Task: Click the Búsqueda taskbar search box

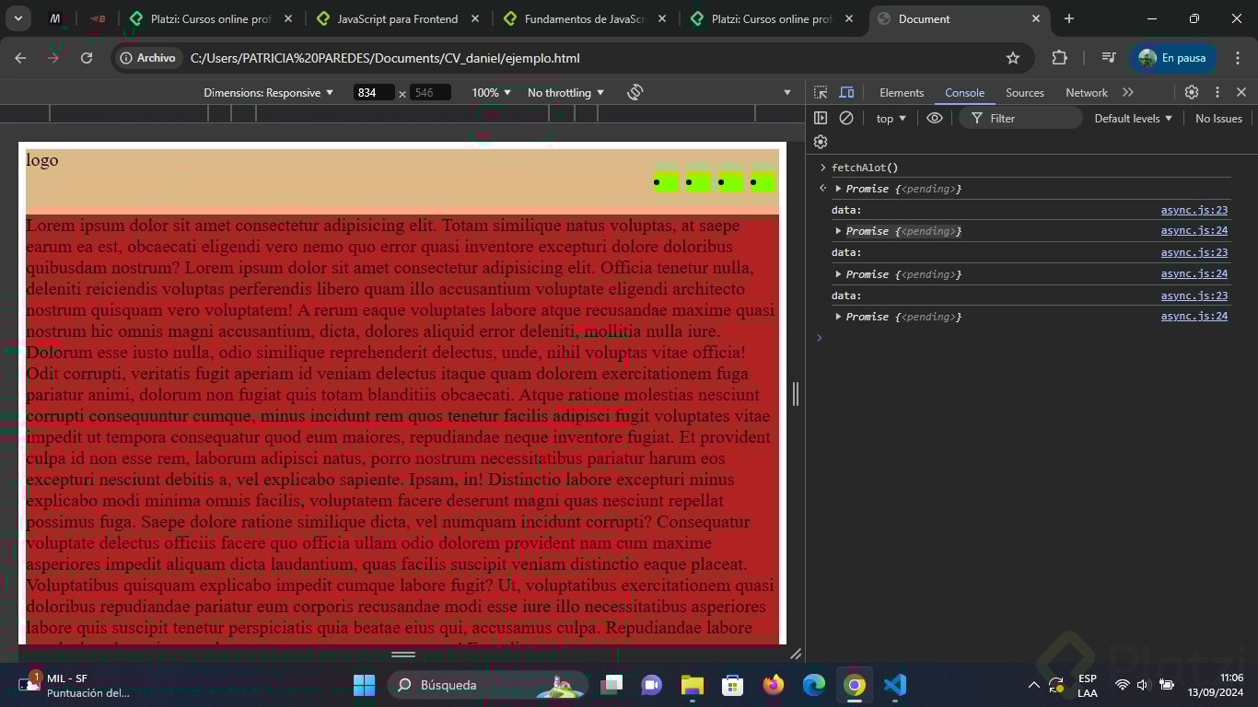Action: (x=488, y=685)
